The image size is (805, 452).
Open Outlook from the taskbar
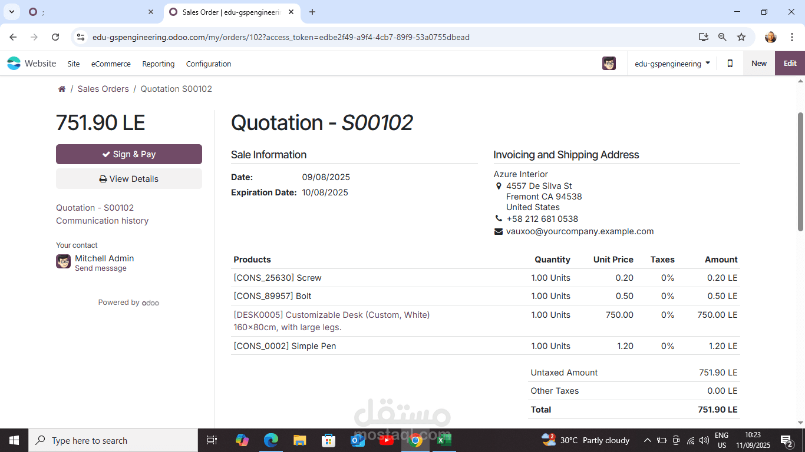[x=358, y=440]
